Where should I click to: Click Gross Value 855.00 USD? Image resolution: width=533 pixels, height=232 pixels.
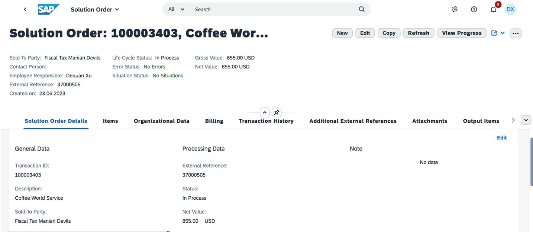[241, 58]
